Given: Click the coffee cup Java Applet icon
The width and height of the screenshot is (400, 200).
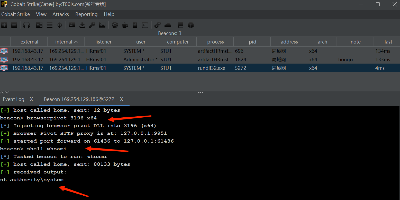Looking at the screenshot, I should pos(125,25).
